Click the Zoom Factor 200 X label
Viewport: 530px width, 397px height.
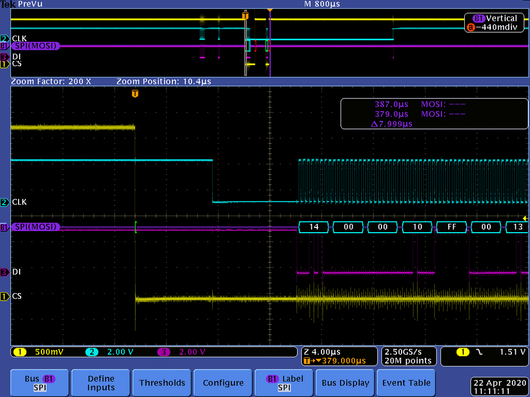[51, 81]
